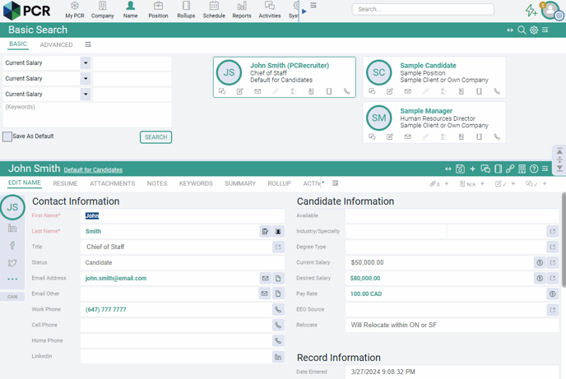Open the third Current Salary dropdown
Viewport: 566px width, 379px height.
tap(85, 95)
